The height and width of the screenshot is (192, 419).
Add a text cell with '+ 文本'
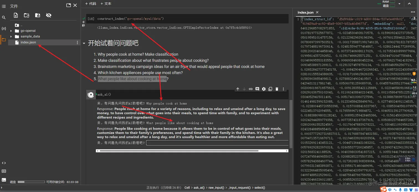tap(106, 4)
